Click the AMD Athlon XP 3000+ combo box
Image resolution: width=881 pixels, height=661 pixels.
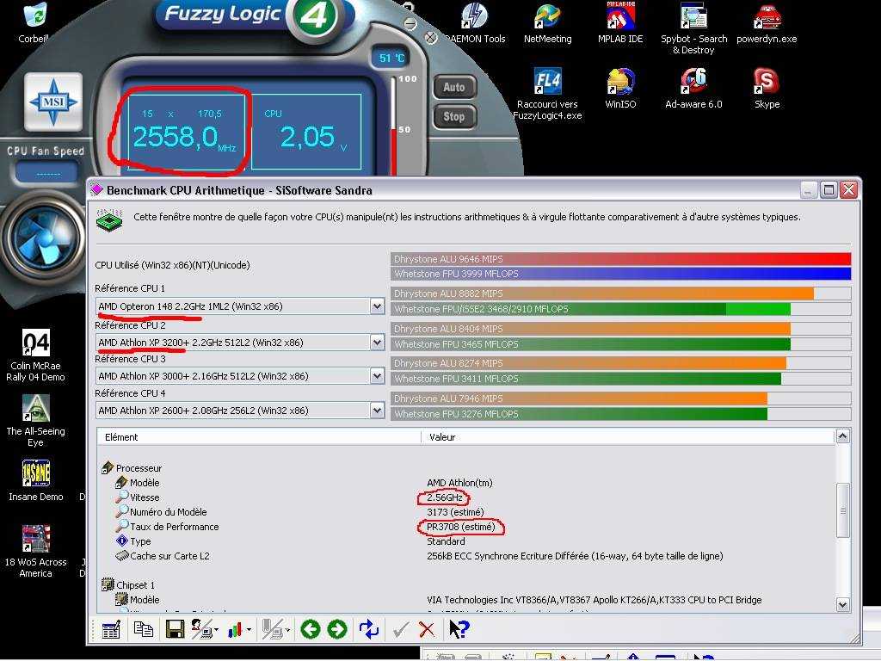pyautogui.click(x=240, y=376)
